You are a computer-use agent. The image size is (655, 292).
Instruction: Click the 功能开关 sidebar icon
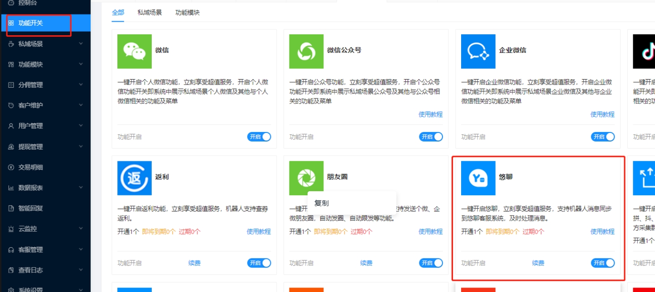11,23
